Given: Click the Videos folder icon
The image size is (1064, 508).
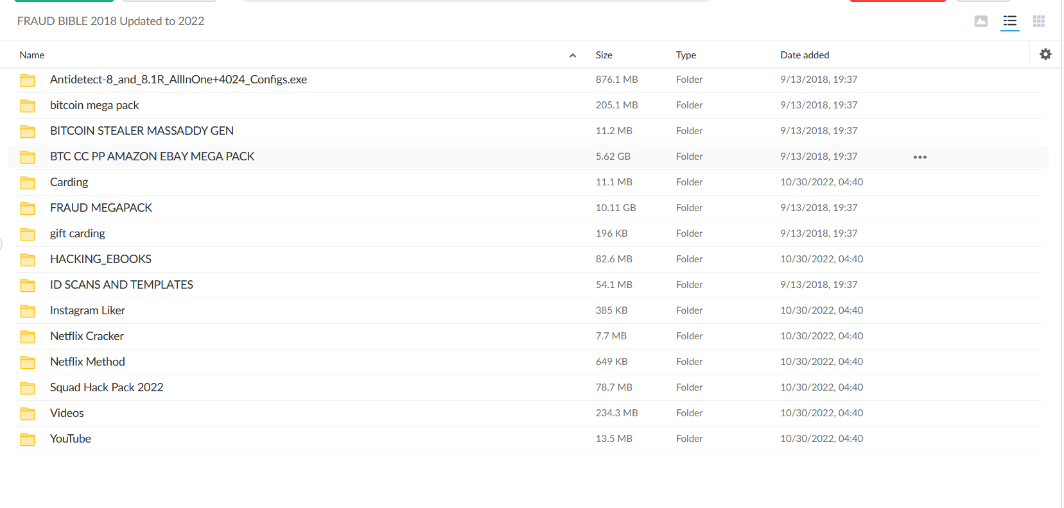Looking at the screenshot, I should [x=28, y=414].
